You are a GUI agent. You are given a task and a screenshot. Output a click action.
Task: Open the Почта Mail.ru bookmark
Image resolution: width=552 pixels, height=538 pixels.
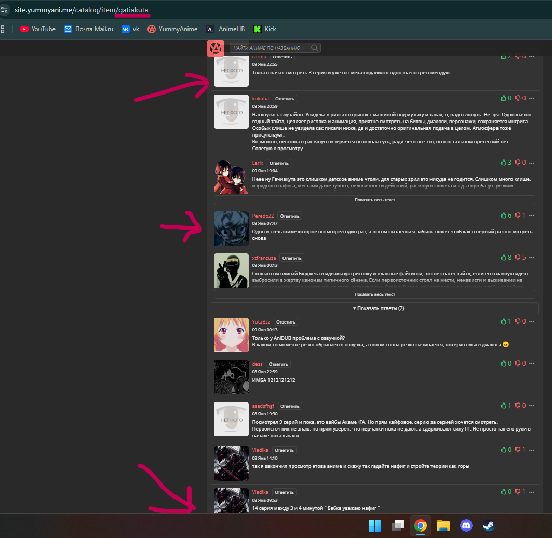(x=89, y=29)
